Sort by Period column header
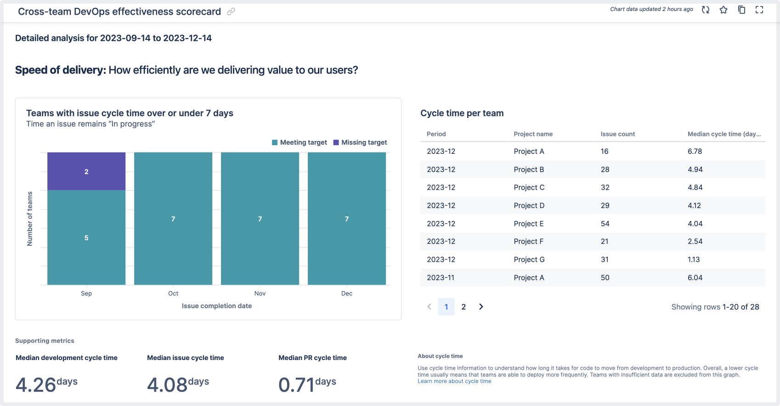The height and width of the screenshot is (406, 780). pyautogui.click(x=436, y=134)
